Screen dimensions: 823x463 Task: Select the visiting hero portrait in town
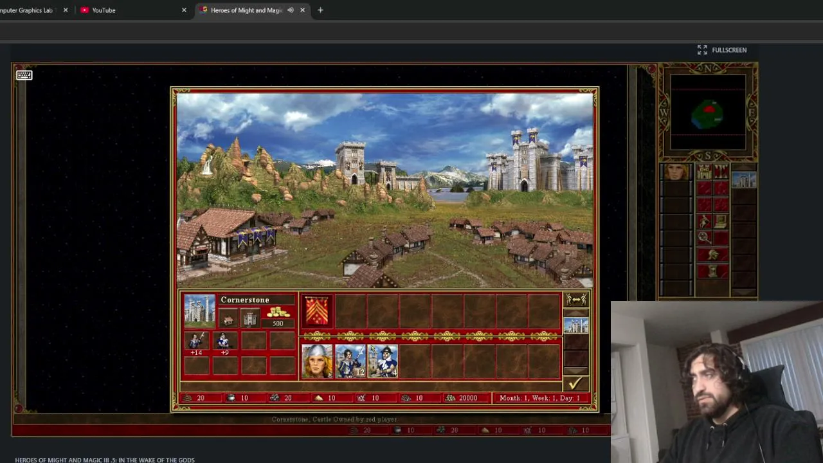[318, 361]
